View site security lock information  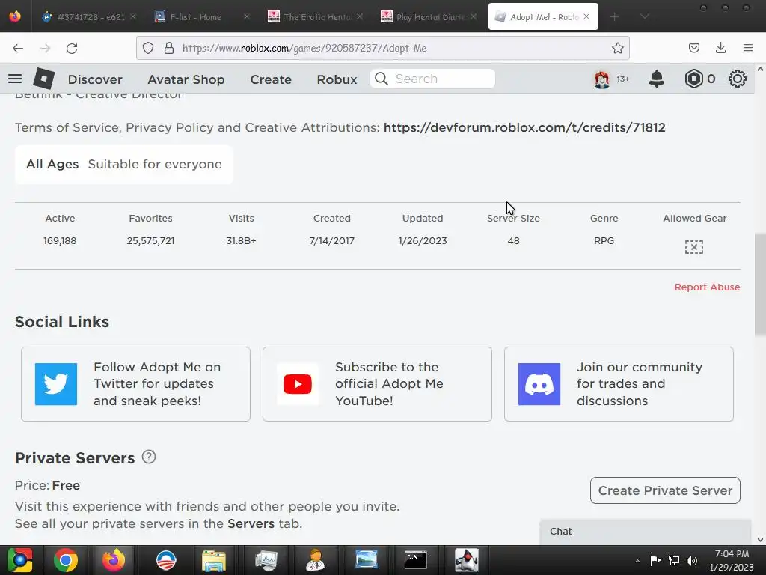click(x=169, y=48)
